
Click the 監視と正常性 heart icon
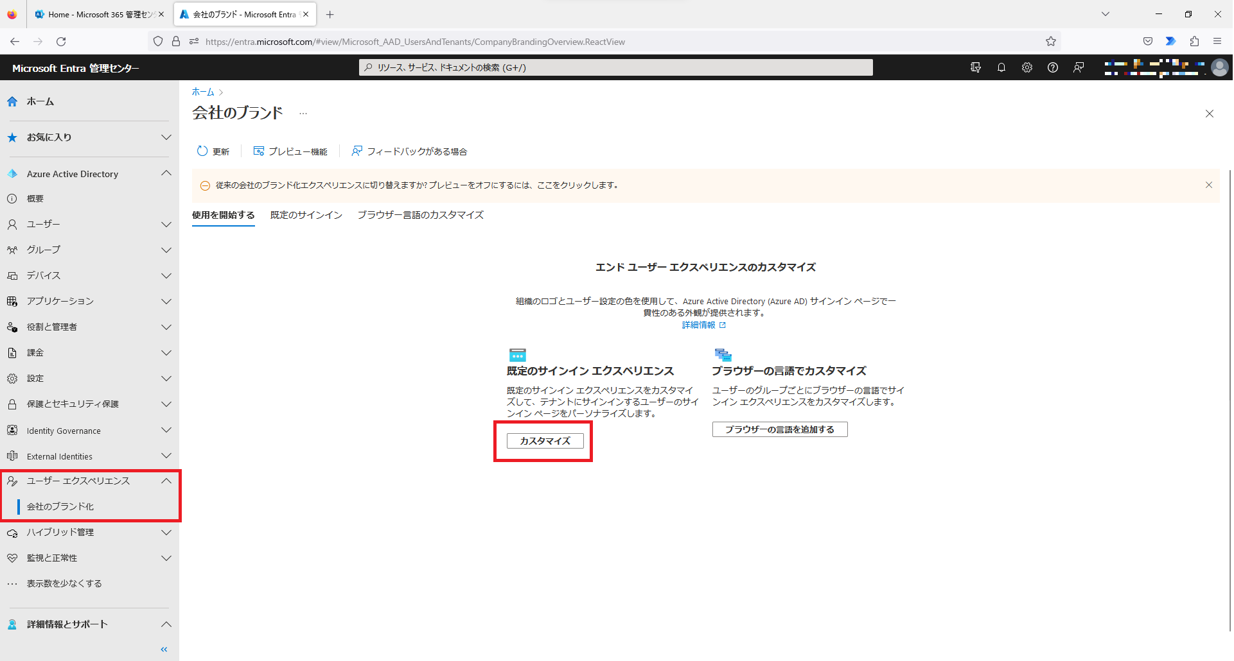pyautogui.click(x=12, y=558)
